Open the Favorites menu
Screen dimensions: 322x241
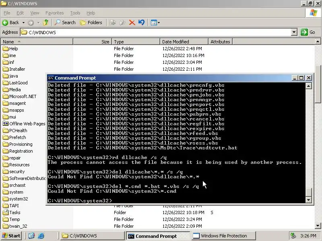[x=55, y=13]
